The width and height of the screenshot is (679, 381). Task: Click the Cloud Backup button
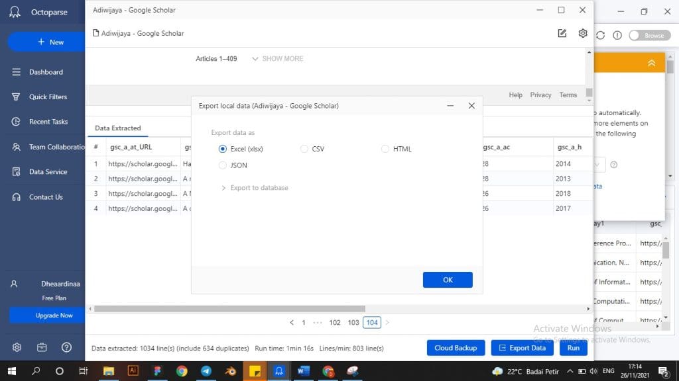[x=456, y=348]
